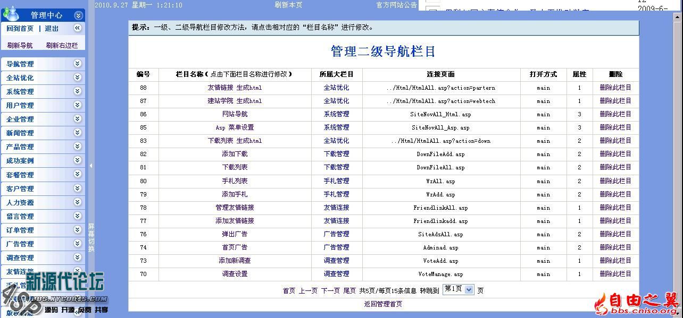Viewport: 683px width, 318px height.
Task: Select the link text SiteAdsAll.asp
Action: pyautogui.click(x=440, y=234)
